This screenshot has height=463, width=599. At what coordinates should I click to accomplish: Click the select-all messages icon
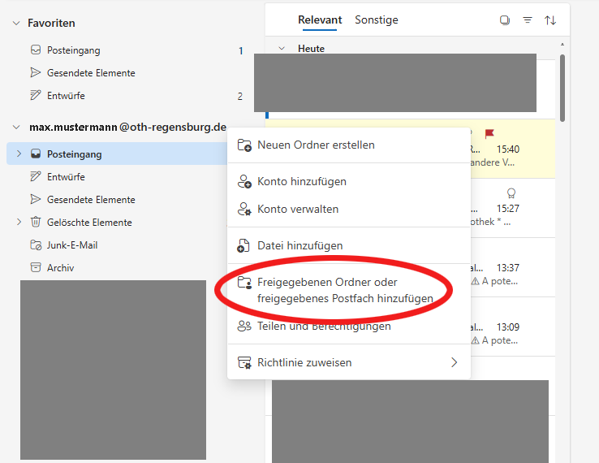(x=505, y=20)
